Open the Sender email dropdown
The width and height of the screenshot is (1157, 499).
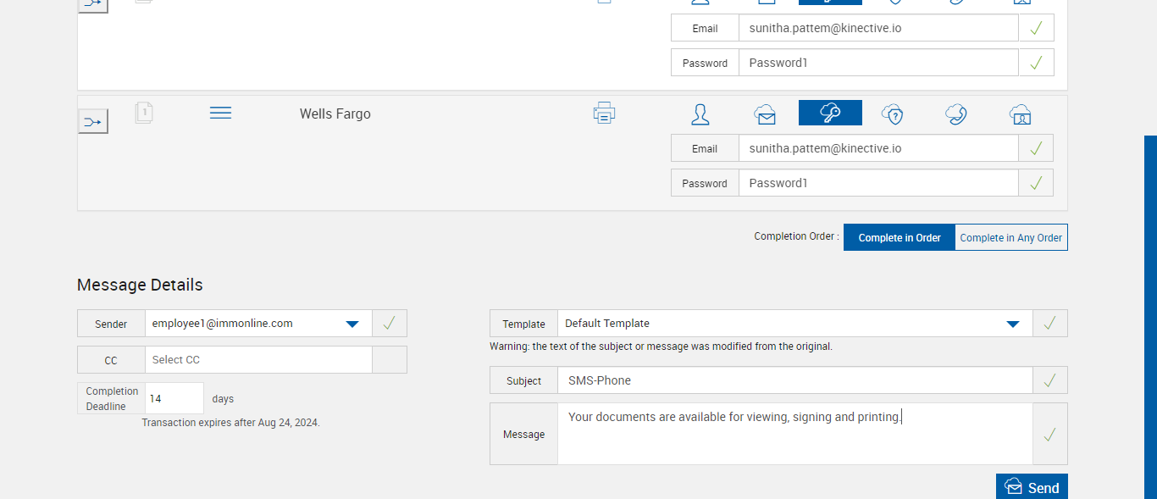click(x=352, y=324)
